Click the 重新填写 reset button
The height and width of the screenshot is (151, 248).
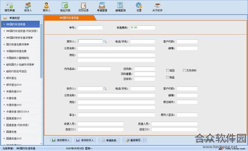(133, 140)
